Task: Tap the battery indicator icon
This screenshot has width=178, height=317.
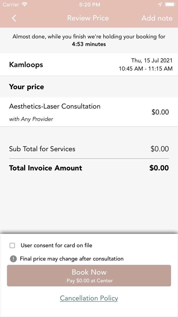Action: [x=170, y=4]
